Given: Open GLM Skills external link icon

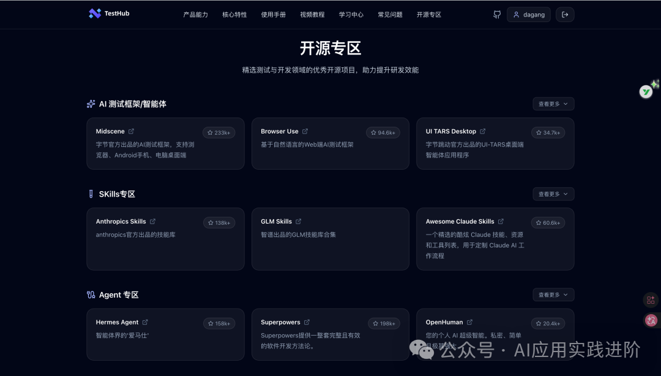Looking at the screenshot, I should (299, 221).
